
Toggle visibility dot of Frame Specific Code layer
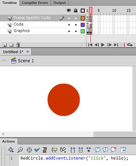(x=69, y=18)
